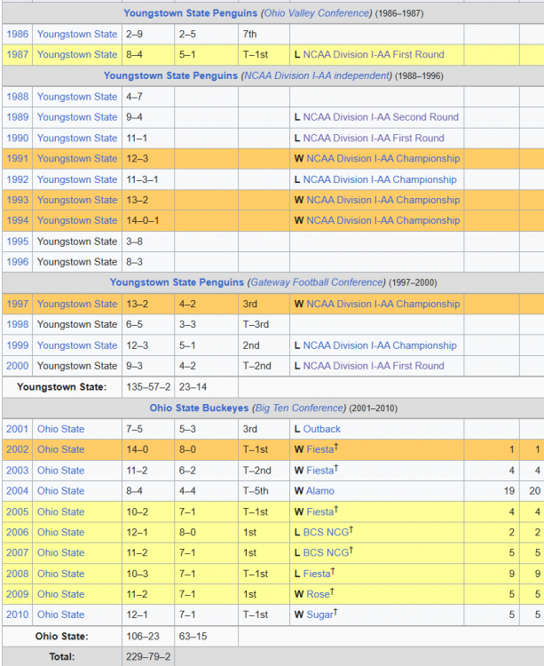Click the 1986 season year link
The width and height of the screenshot is (544, 666).
(x=17, y=34)
